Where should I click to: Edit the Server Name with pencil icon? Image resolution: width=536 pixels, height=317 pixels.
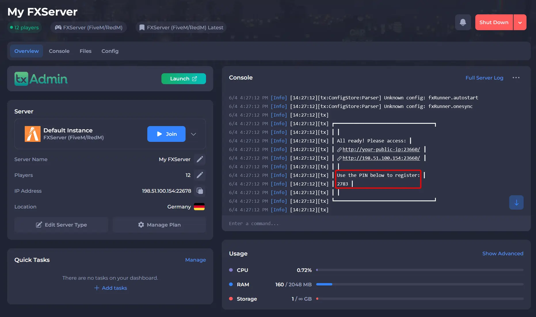[x=200, y=159]
